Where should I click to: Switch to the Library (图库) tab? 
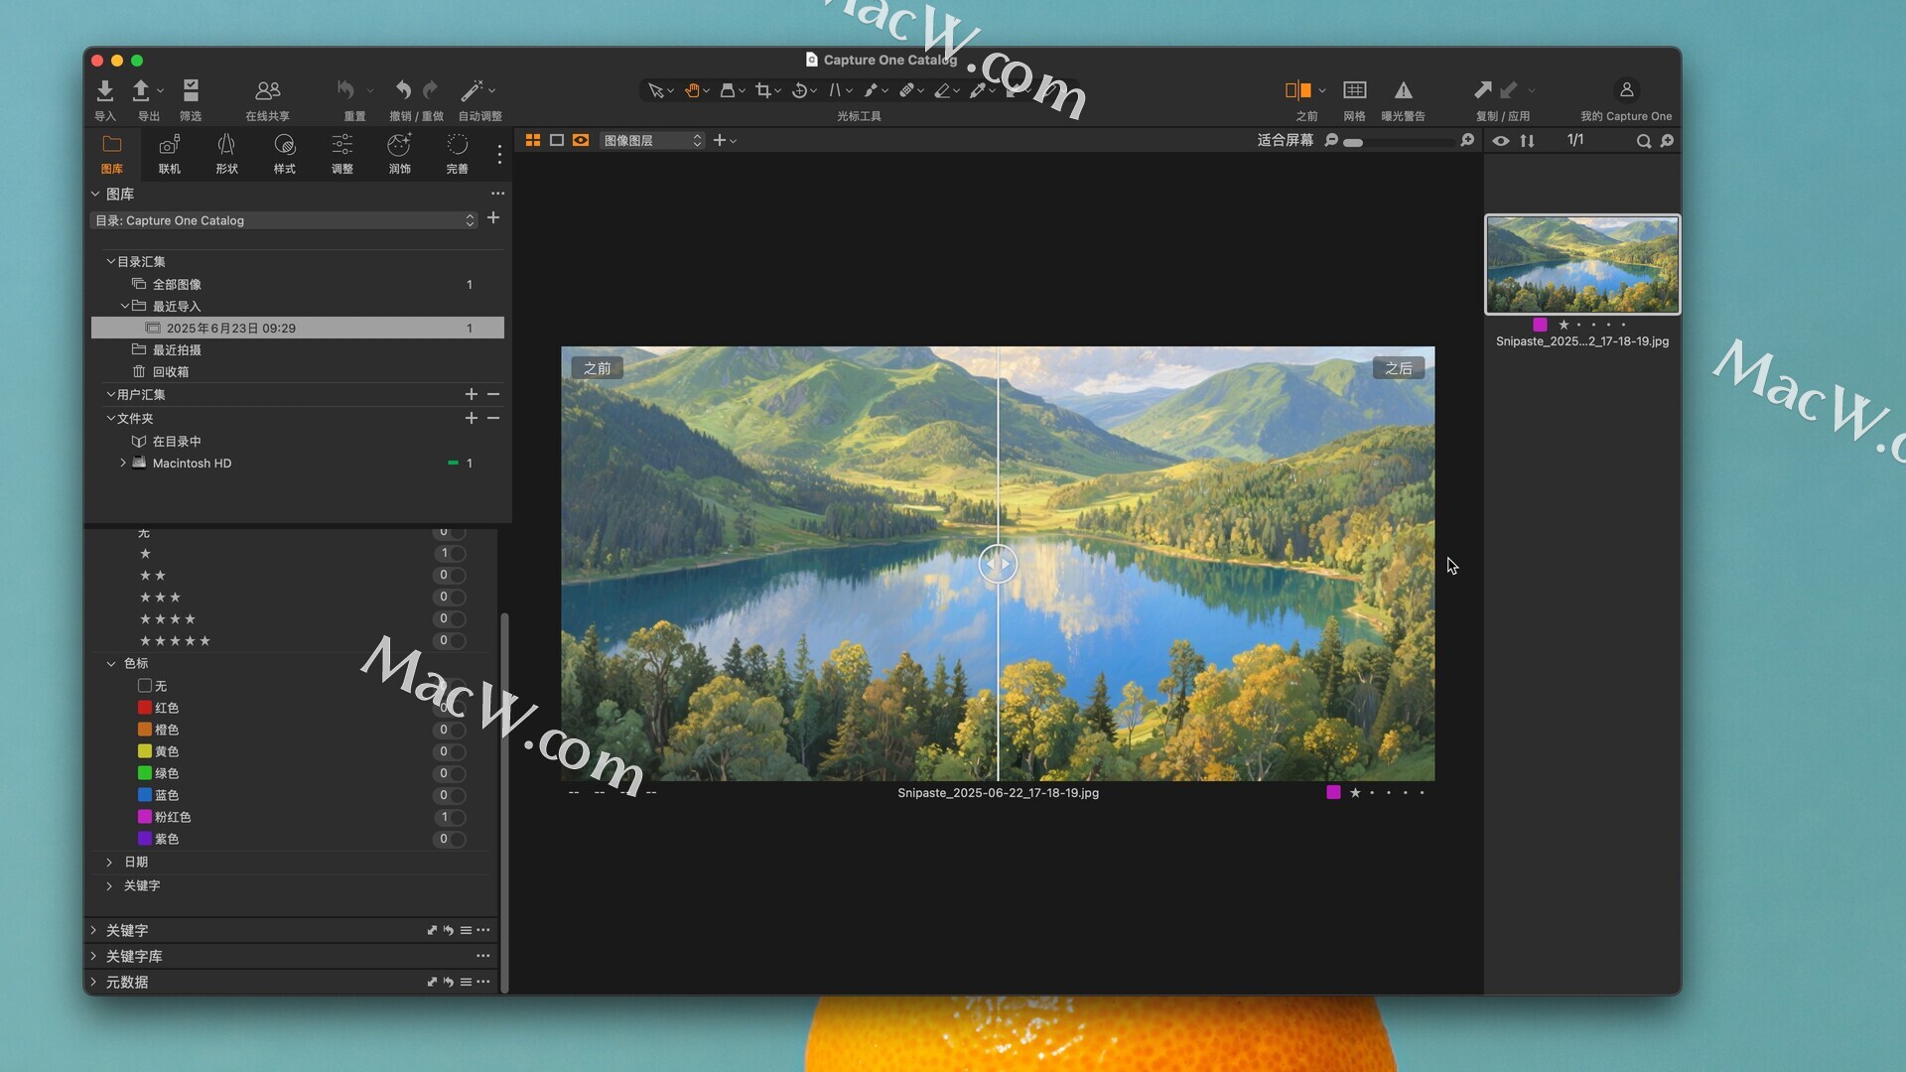click(112, 154)
